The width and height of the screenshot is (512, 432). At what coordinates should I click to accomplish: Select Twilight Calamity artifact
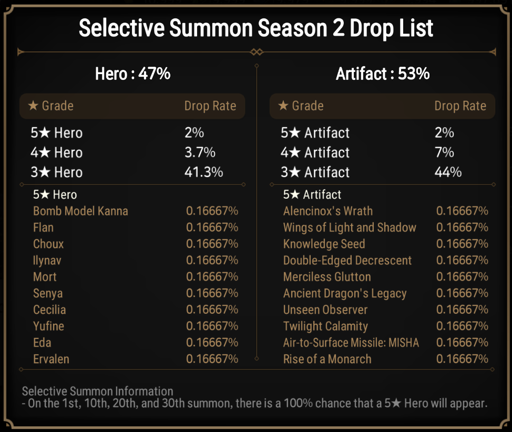pyautogui.click(x=325, y=326)
